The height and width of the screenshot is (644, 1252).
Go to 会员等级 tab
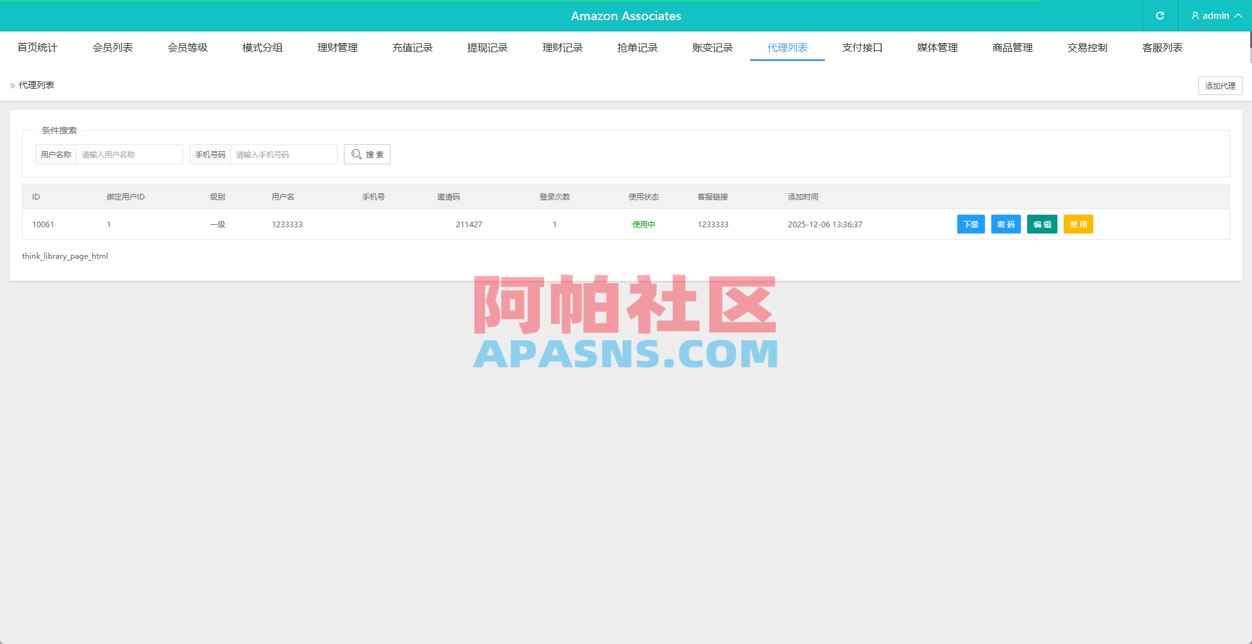188,48
